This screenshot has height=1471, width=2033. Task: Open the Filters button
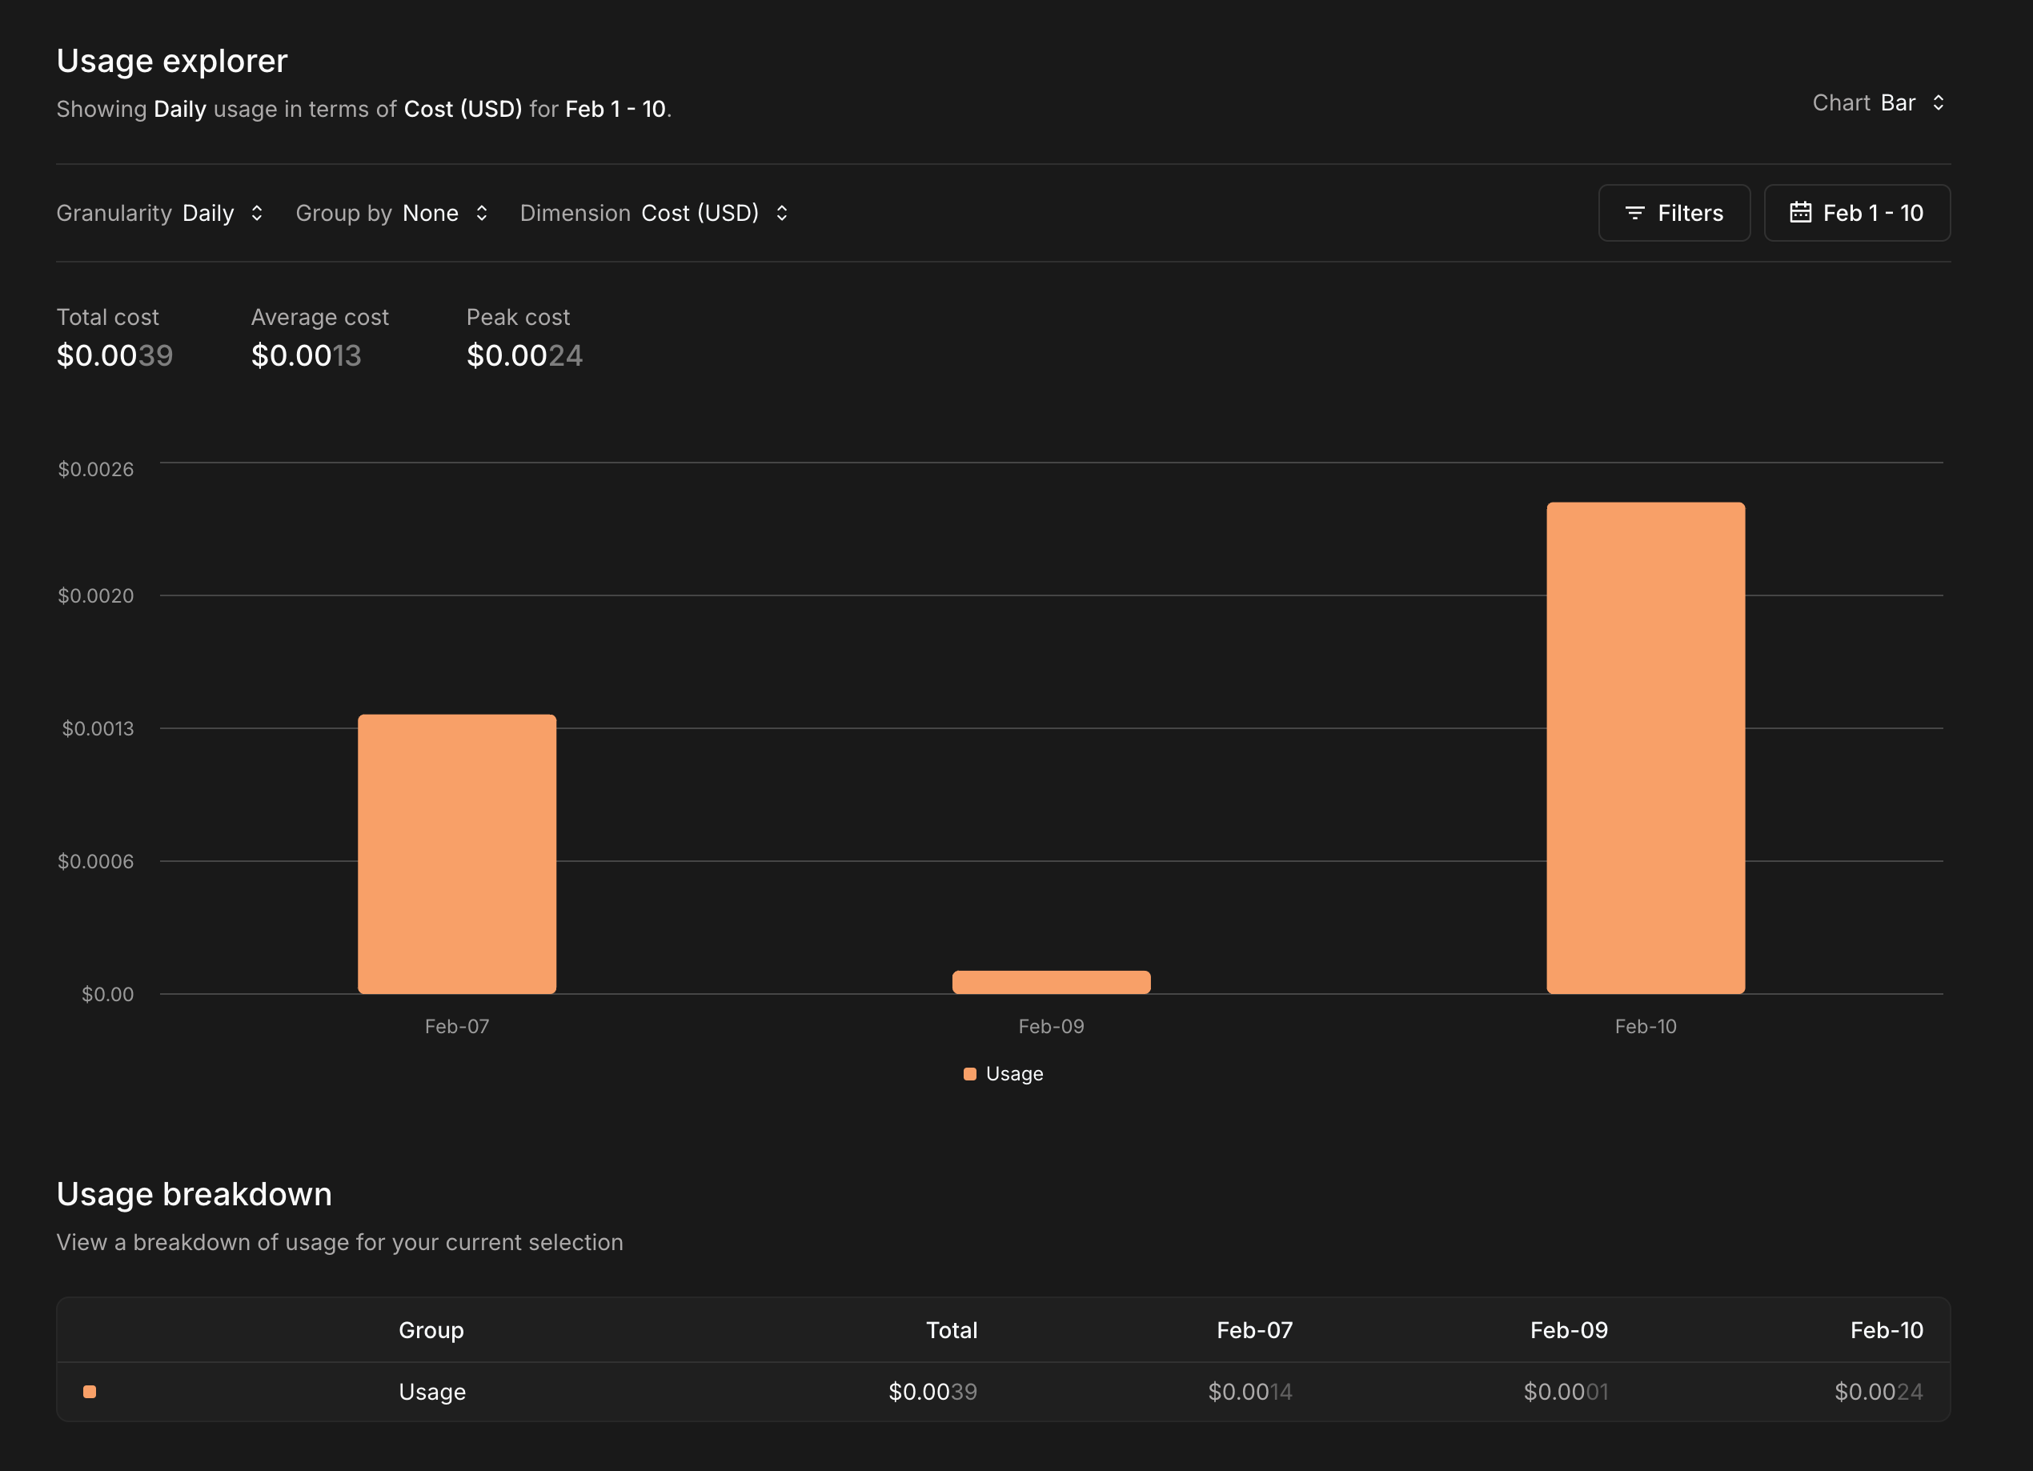coord(1674,214)
